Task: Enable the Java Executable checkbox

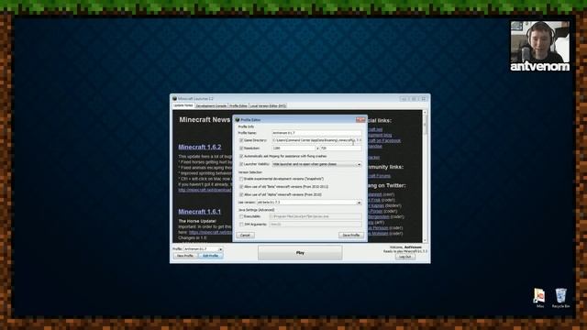Action: (241, 216)
